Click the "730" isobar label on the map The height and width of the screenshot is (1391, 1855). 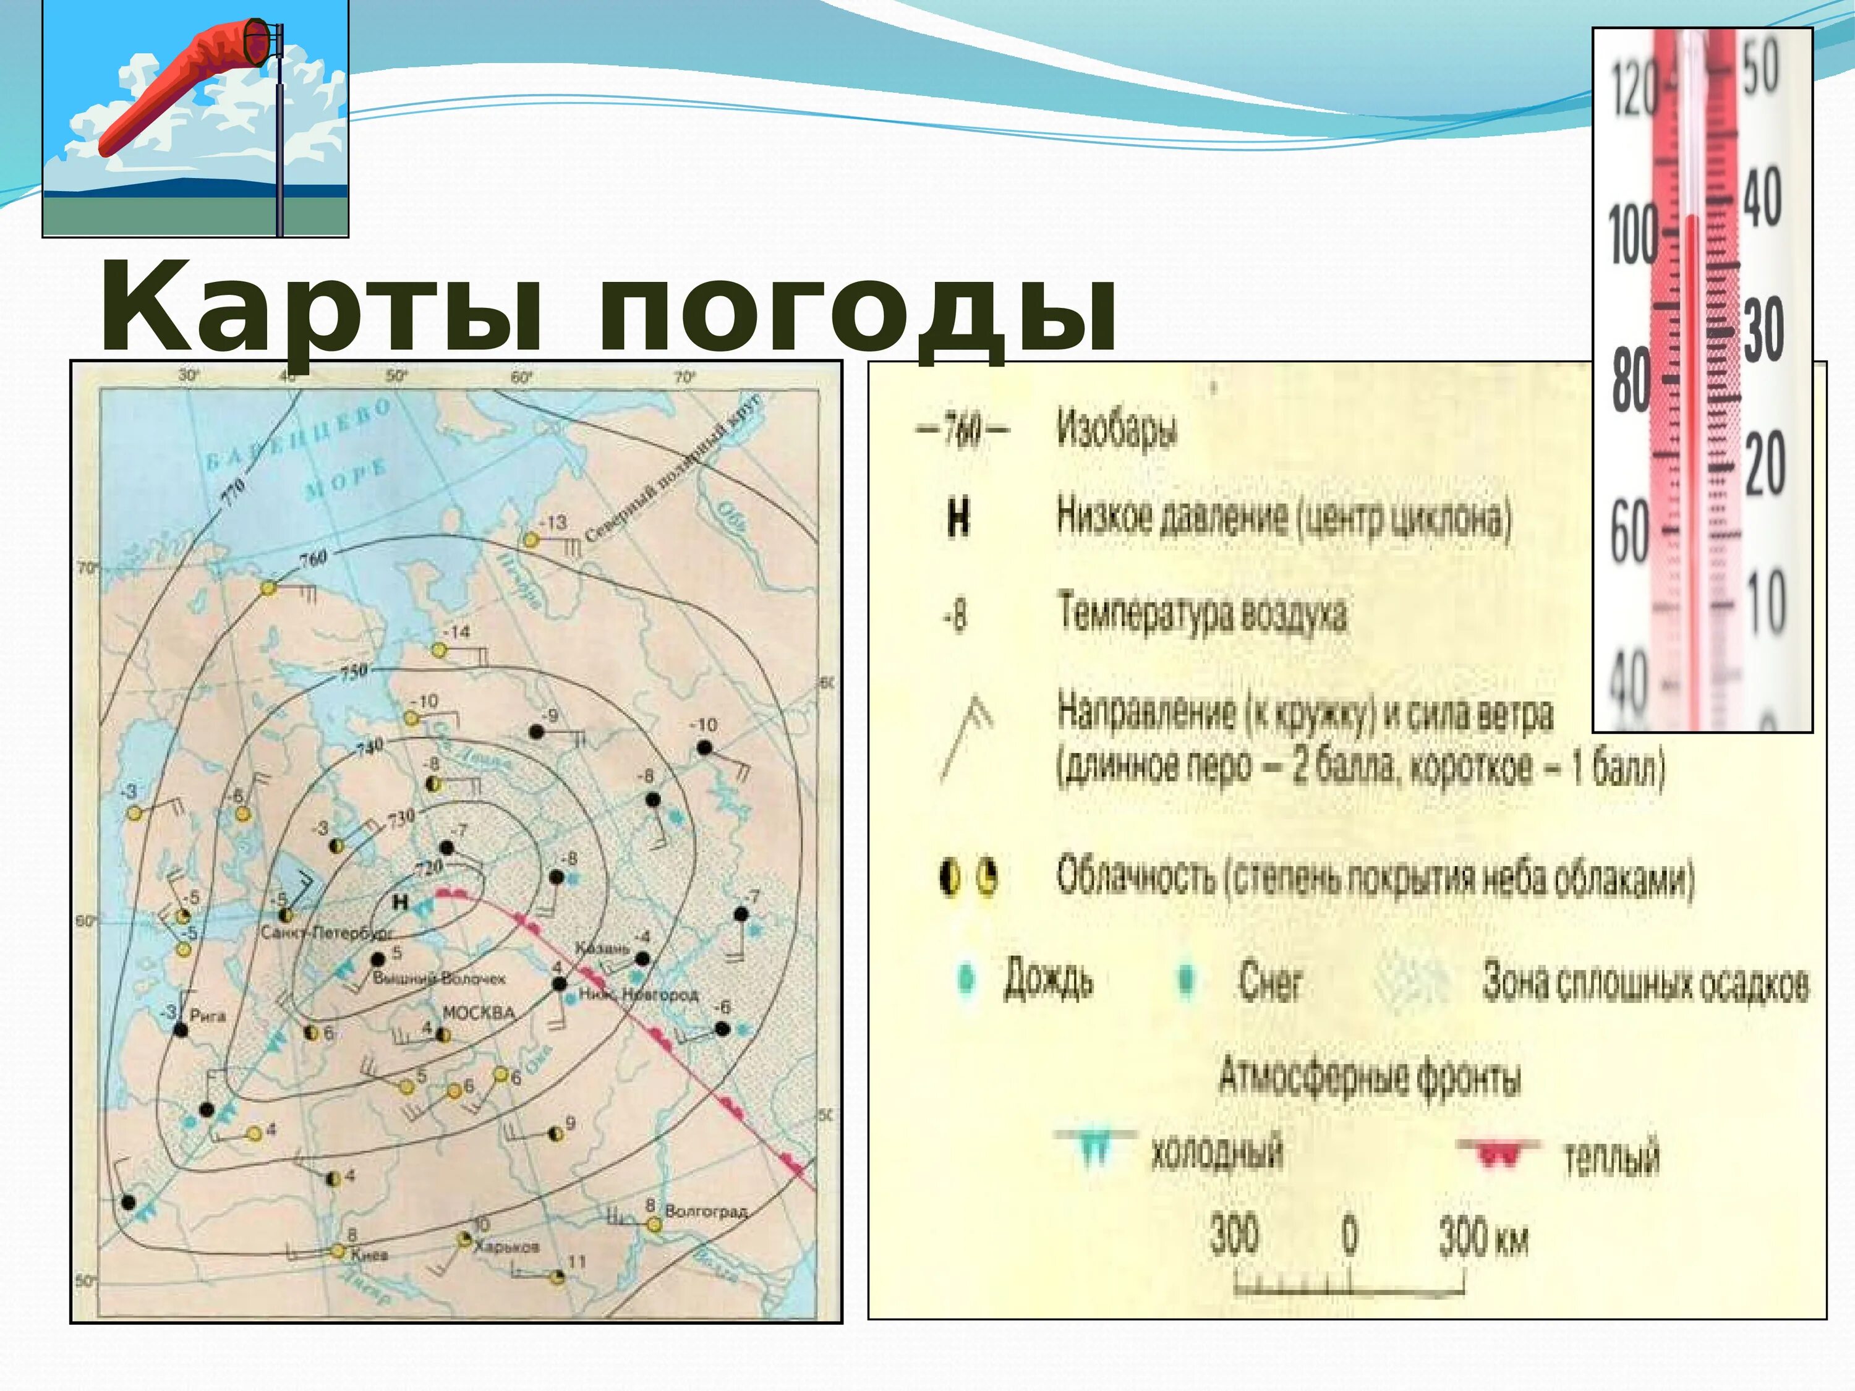[402, 817]
